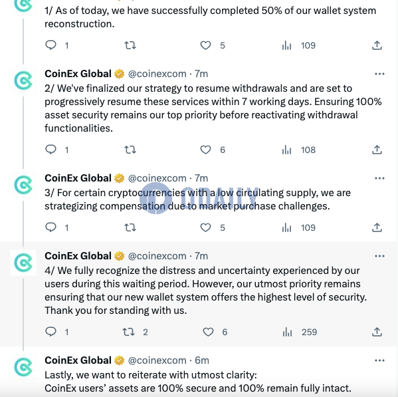
Task: Open more options for the 2/ tweet
Action: click(379, 74)
